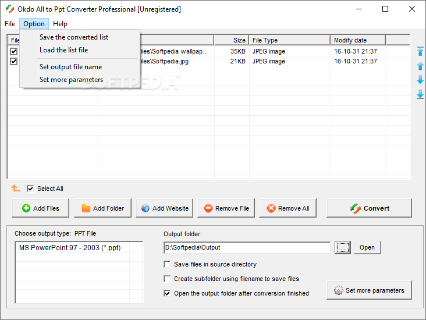The height and width of the screenshot is (320, 426).
Task: Enable Create subfolder using filename option
Action: 167,279
